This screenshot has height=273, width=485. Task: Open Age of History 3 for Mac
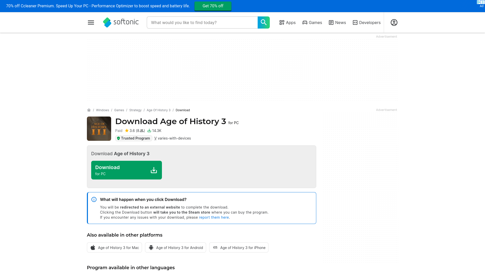[x=114, y=247]
